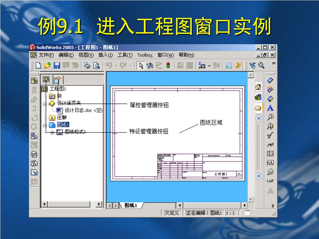Image resolution: width=319 pixels, height=239 pixels.
Task: Select the Hole Callout tool
Action: click(x=270, y=181)
